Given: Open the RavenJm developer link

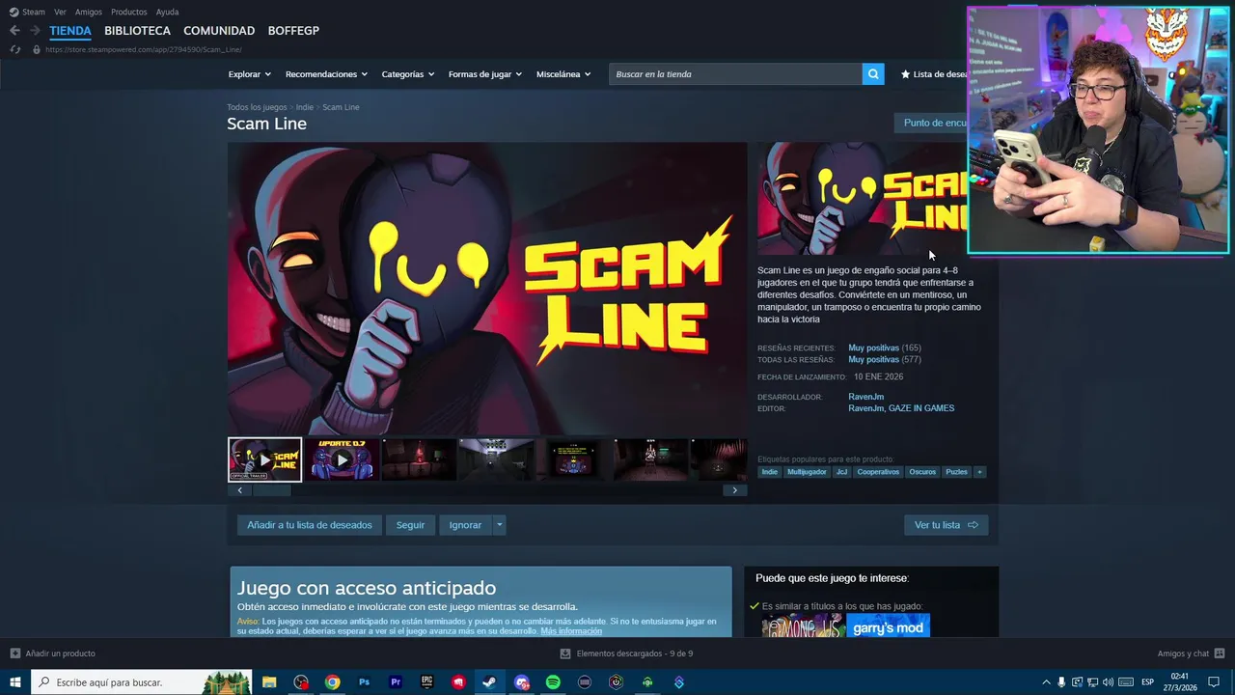Looking at the screenshot, I should (x=865, y=397).
